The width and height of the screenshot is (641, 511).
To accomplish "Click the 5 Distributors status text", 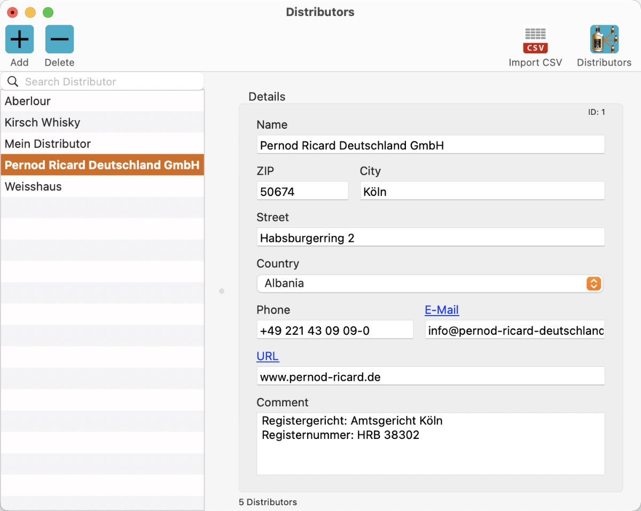I will click(268, 502).
